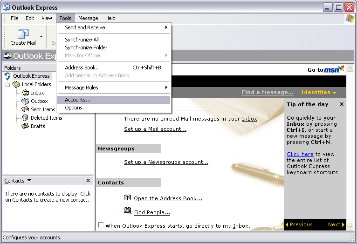Viewport: 357px width, 244px height.
Task: Select the Outbox folder icon
Action: click(x=25, y=101)
